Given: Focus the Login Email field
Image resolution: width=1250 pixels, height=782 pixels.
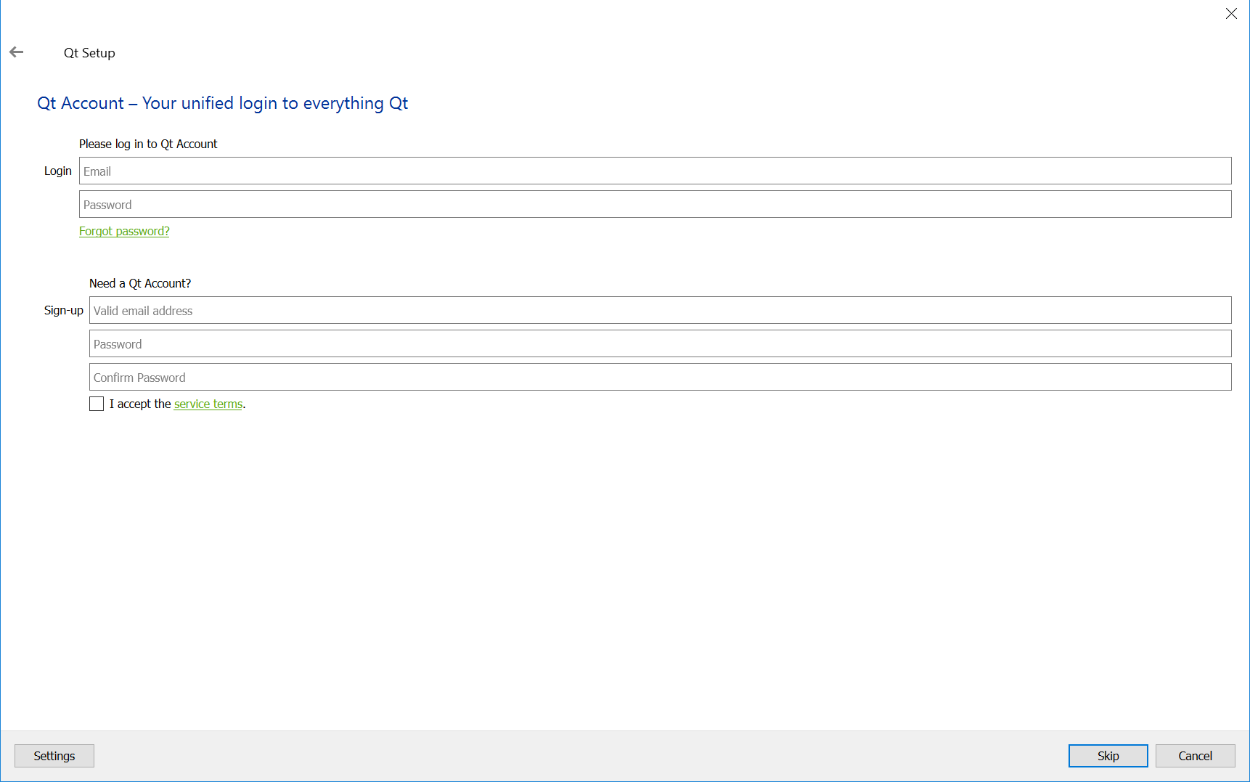Looking at the screenshot, I should click(x=655, y=171).
